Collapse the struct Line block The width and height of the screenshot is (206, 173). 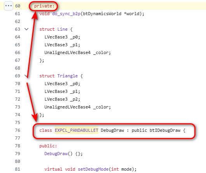pyautogui.click(x=26, y=29)
